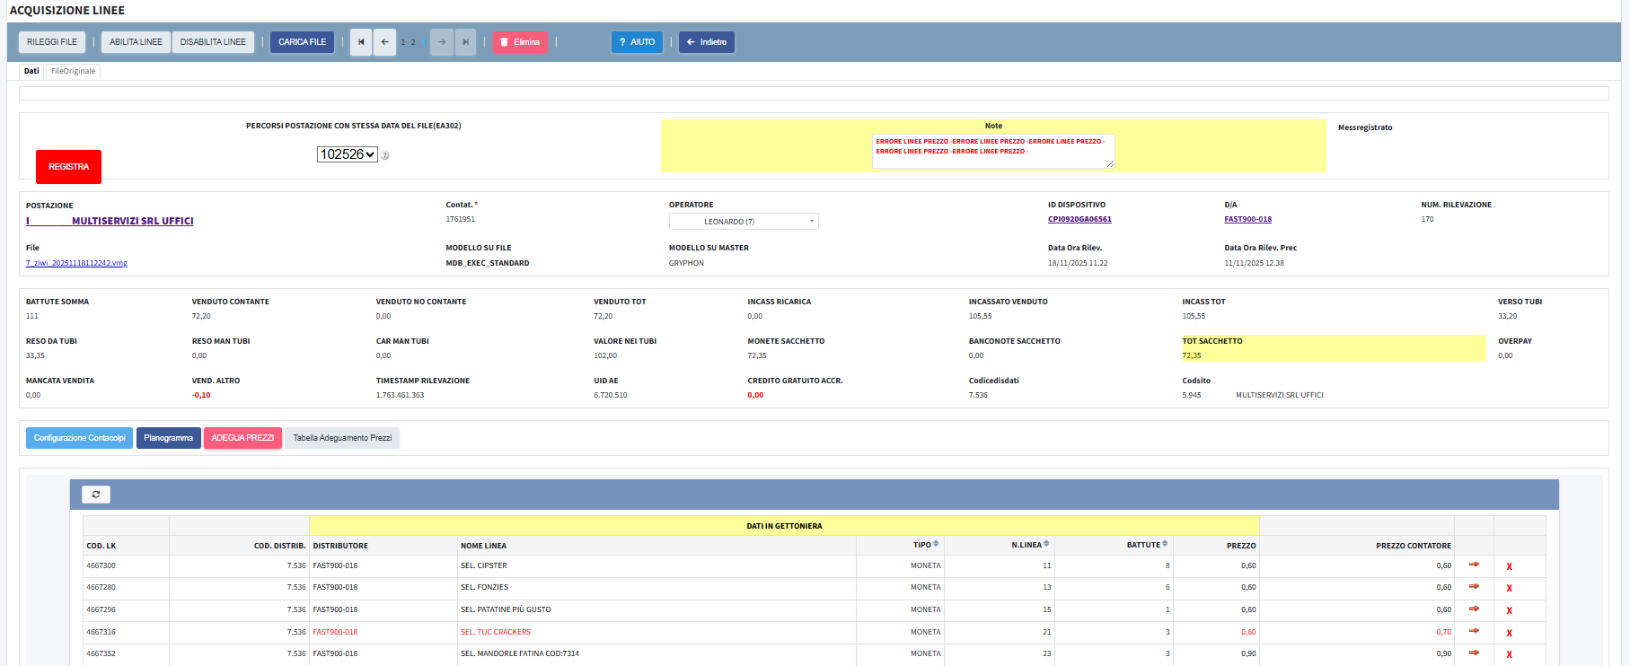The image size is (1630, 666).
Task: Go back with the Indietro button
Action: (x=707, y=42)
